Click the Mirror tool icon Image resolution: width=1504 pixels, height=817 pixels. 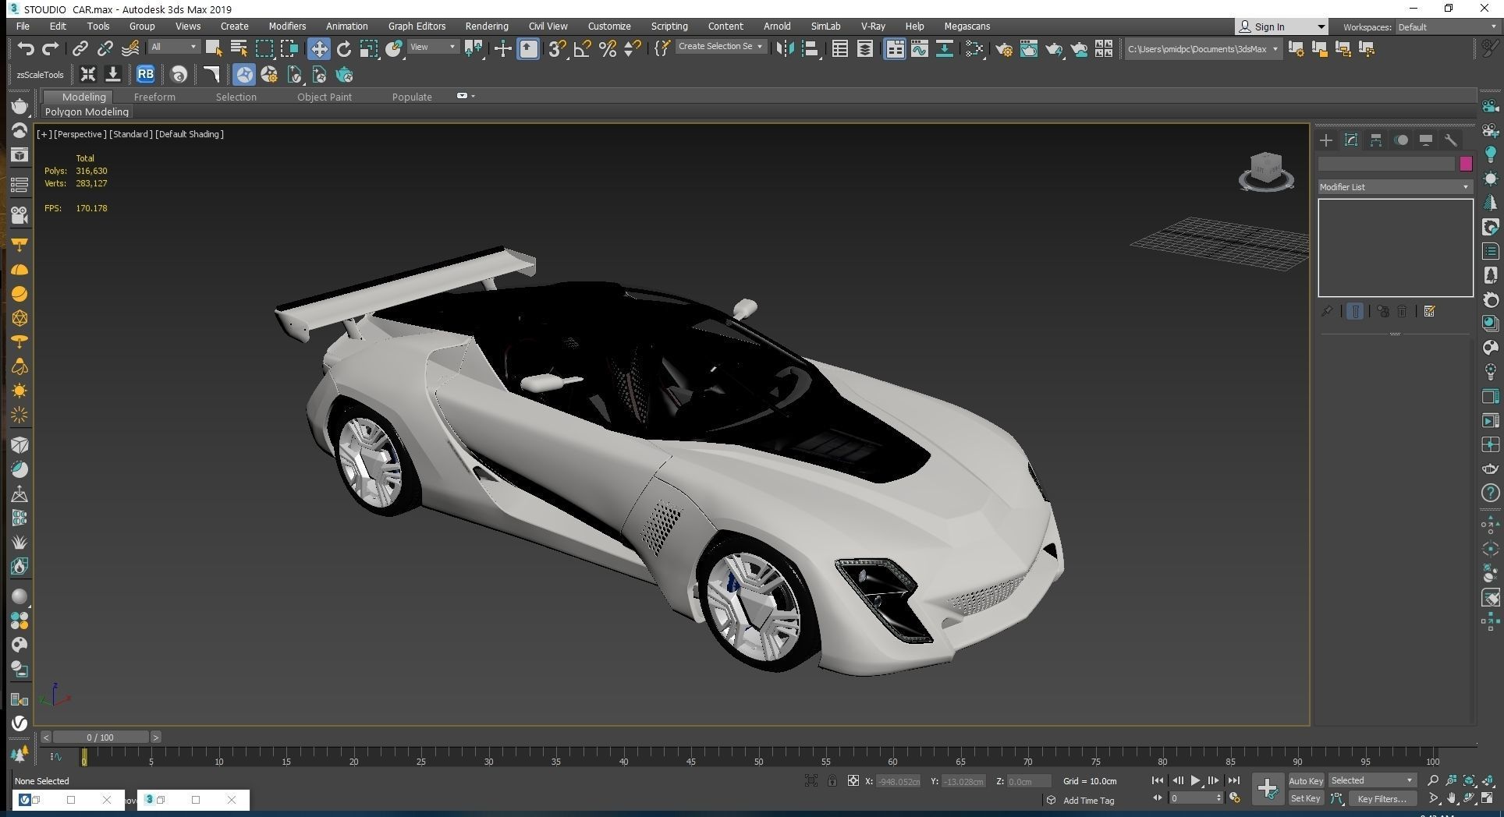click(x=785, y=49)
